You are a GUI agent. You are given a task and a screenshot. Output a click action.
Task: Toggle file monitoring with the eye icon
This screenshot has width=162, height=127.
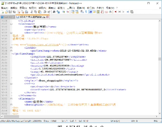[x=110, y=12]
